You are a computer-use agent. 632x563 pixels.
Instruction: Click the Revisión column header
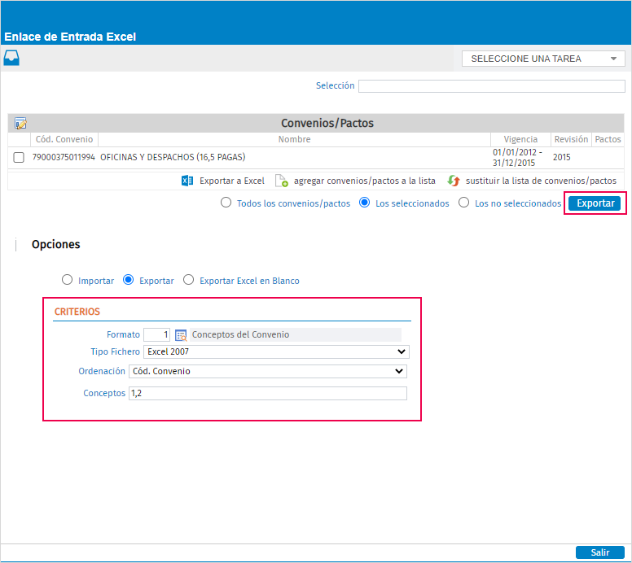(x=571, y=139)
